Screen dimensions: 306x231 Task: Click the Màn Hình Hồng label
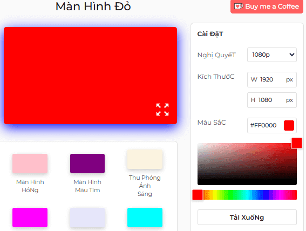[x=30, y=186]
